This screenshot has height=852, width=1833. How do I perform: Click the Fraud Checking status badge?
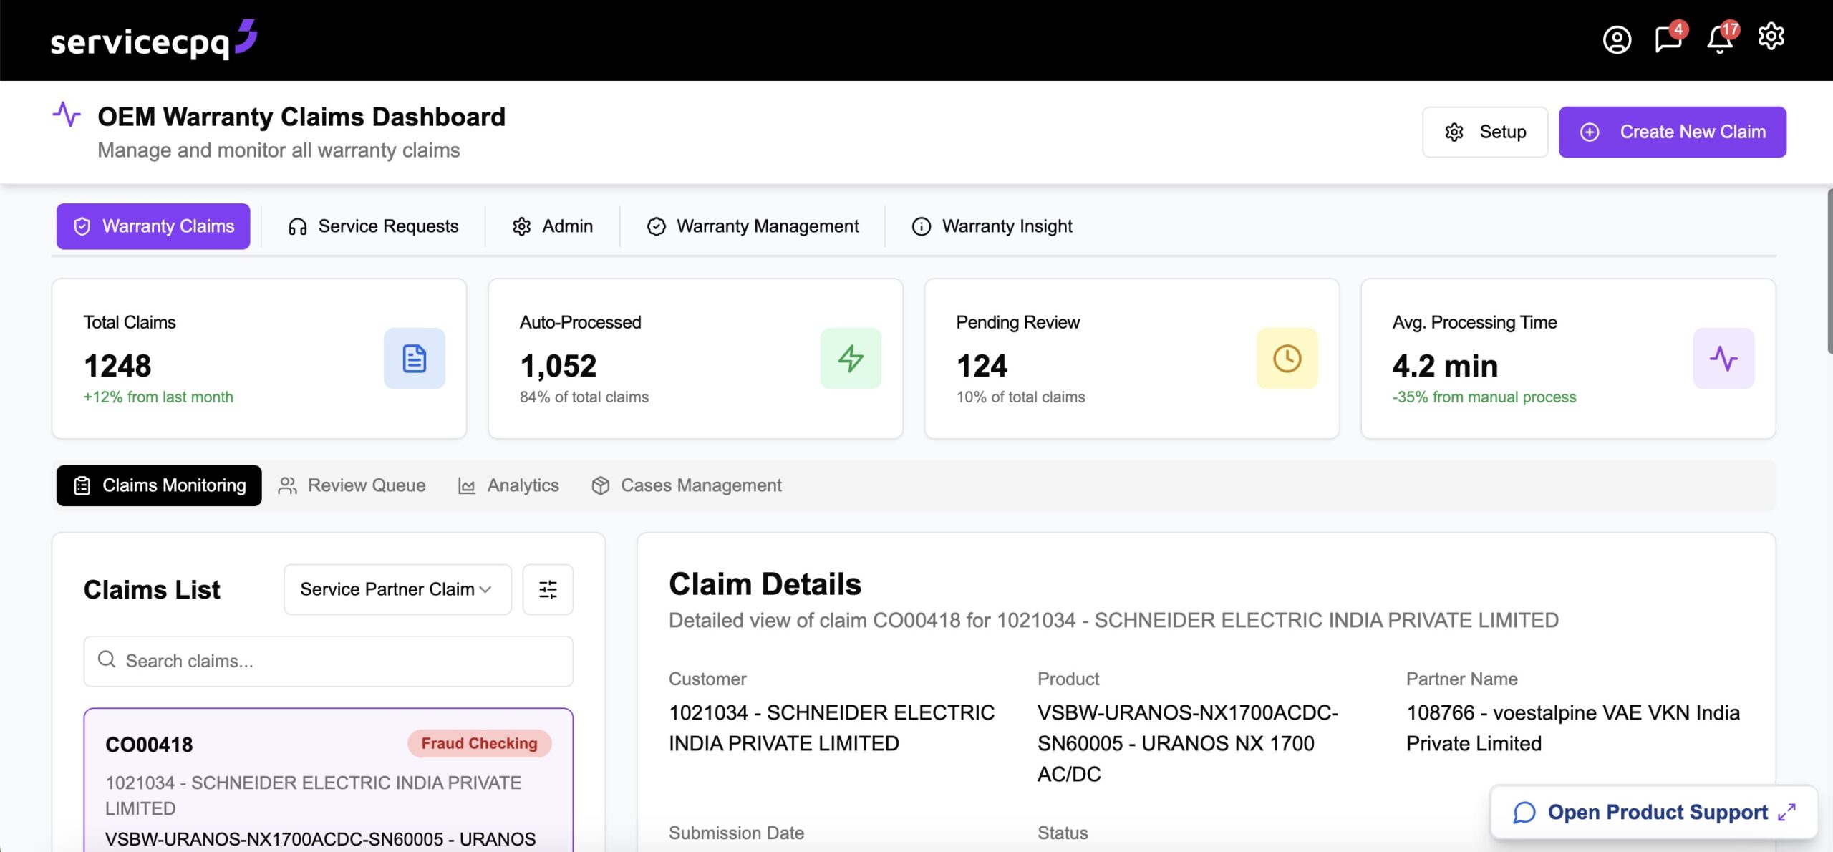coord(479,743)
